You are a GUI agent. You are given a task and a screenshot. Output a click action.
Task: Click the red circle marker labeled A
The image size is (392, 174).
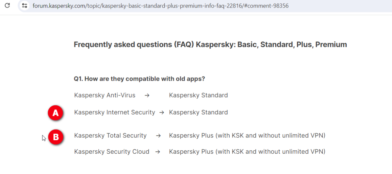[x=56, y=113]
